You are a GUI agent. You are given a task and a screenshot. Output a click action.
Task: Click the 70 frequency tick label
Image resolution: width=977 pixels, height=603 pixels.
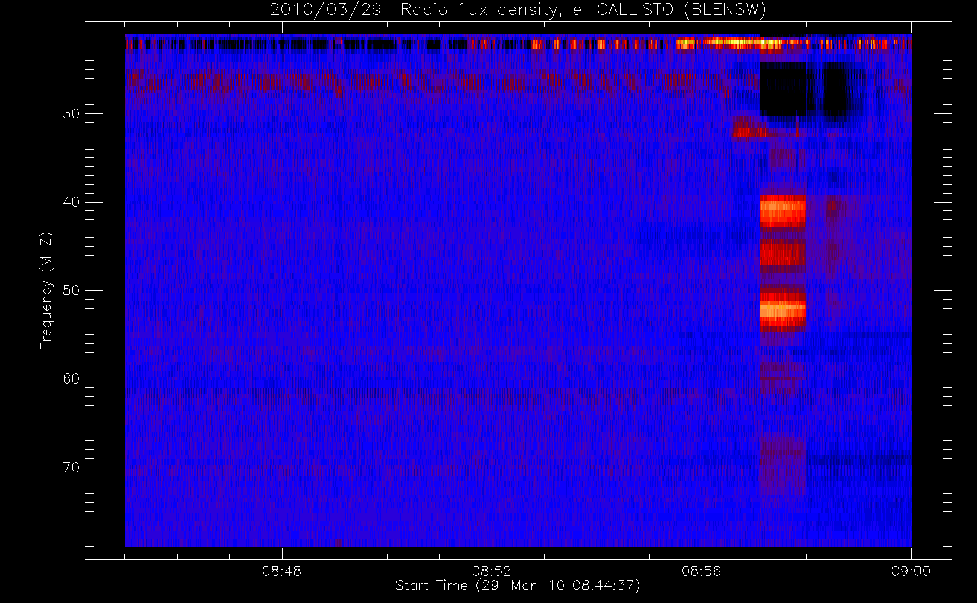click(x=71, y=467)
